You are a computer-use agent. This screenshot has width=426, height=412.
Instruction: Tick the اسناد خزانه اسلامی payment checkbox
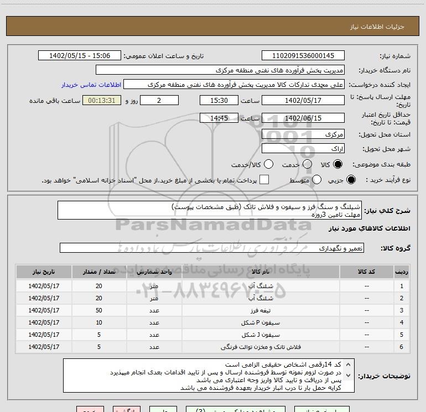click(264, 180)
